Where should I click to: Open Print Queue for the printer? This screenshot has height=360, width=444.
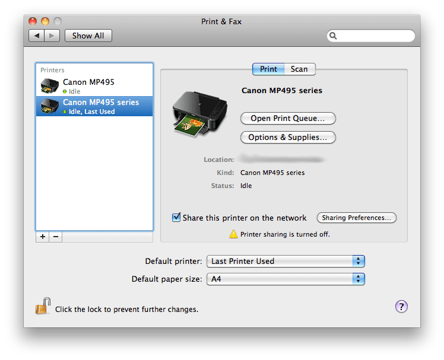coord(288,118)
